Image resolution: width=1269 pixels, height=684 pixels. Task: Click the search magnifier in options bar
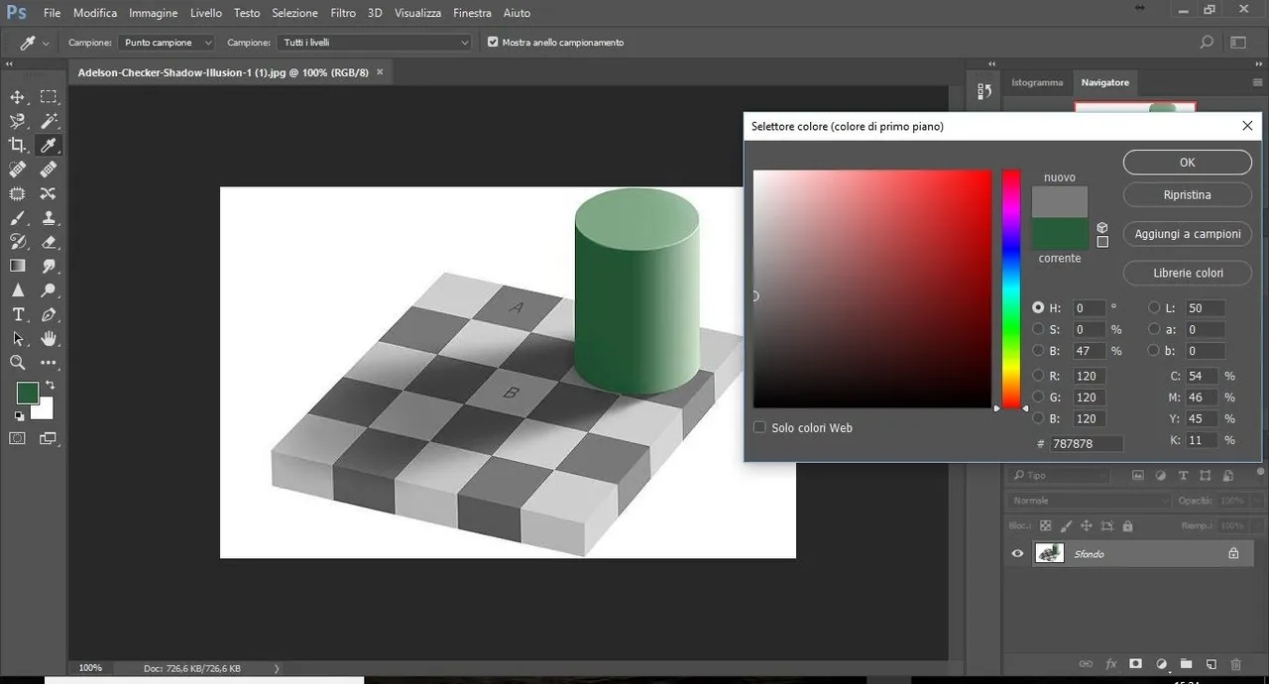[x=1207, y=43]
